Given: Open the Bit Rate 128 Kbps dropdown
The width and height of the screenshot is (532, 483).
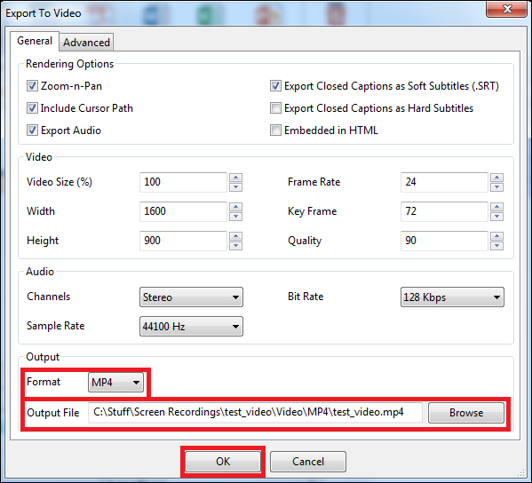Looking at the screenshot, I should pyautogui.click(x=452, y=297).
